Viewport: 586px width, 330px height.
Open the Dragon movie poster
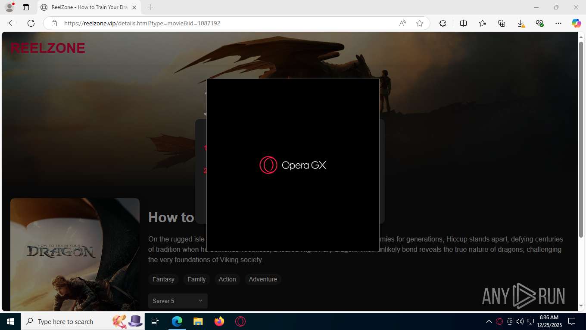click(x=75, y=254)
